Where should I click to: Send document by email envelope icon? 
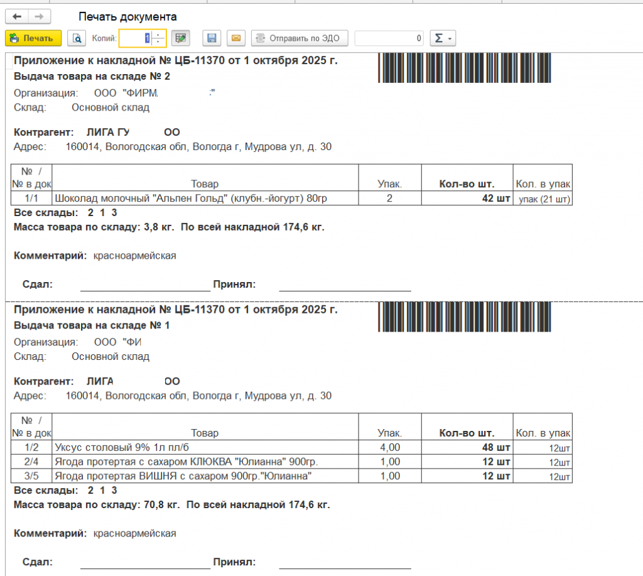point(236,38)
